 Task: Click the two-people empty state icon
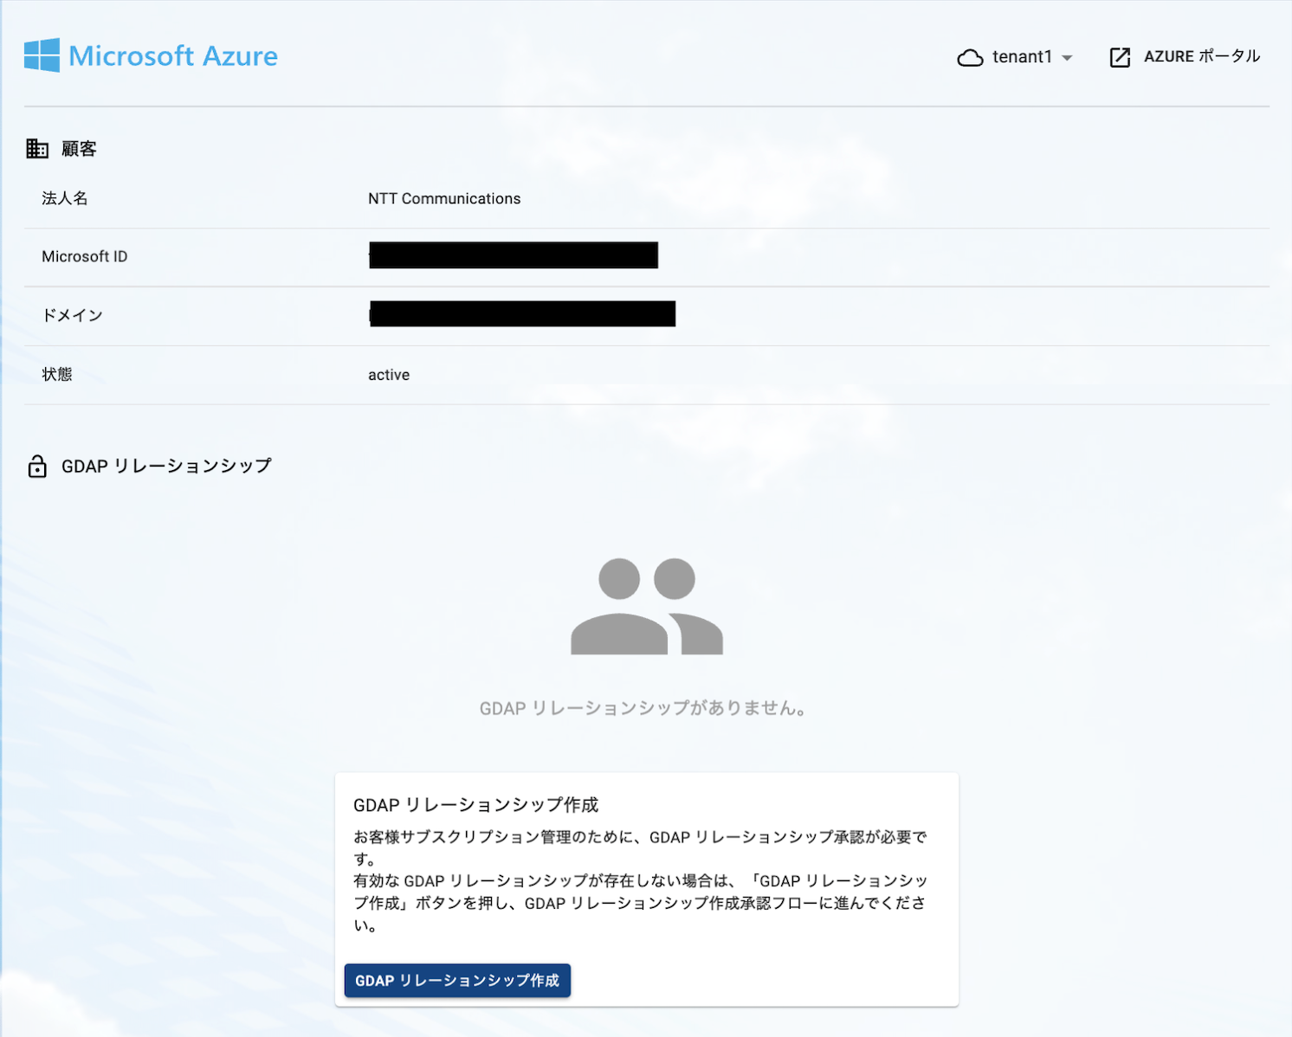(x=647, y=606)
